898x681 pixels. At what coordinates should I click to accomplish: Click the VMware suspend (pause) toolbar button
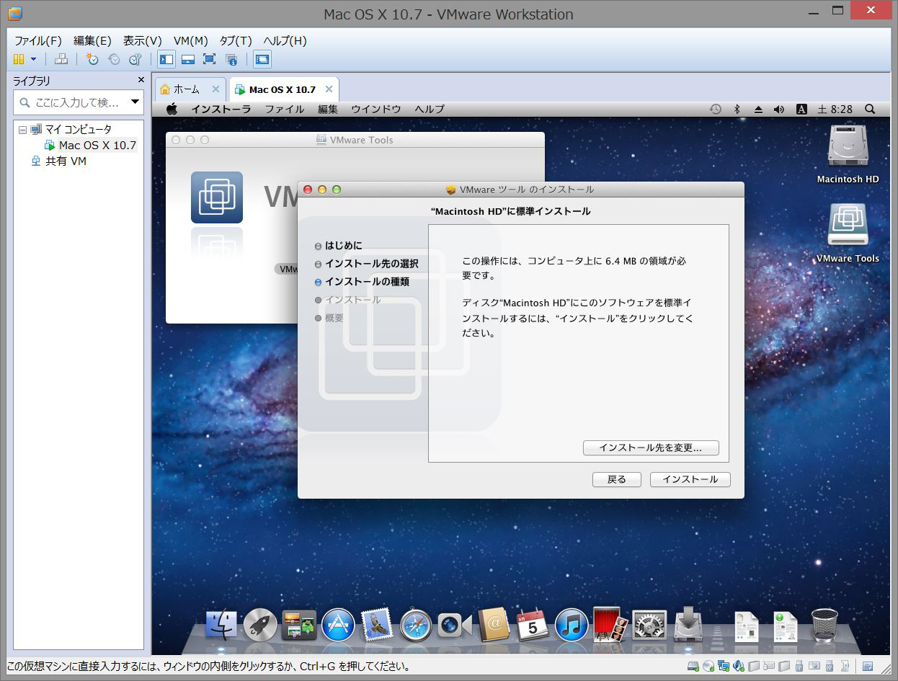tap(19, 59)
